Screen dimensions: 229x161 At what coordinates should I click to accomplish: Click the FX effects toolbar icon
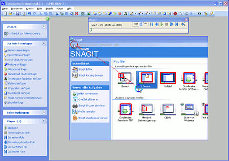(199, 14)
